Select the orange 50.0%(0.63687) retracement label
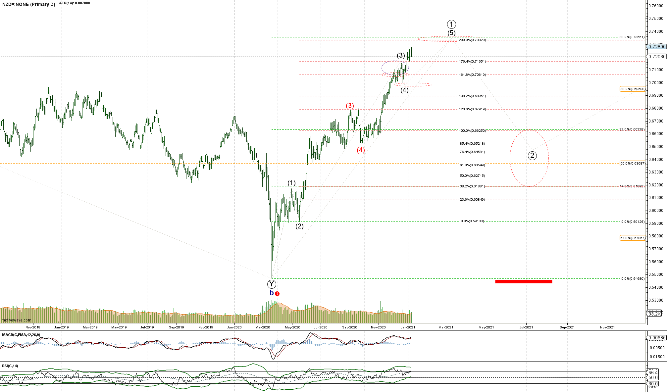The image size is (667, 392). coord(633,163)
